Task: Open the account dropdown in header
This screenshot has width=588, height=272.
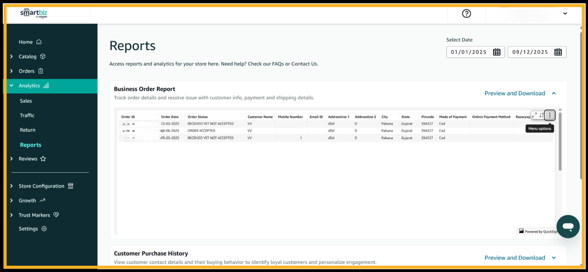Action: click(565, 14)
